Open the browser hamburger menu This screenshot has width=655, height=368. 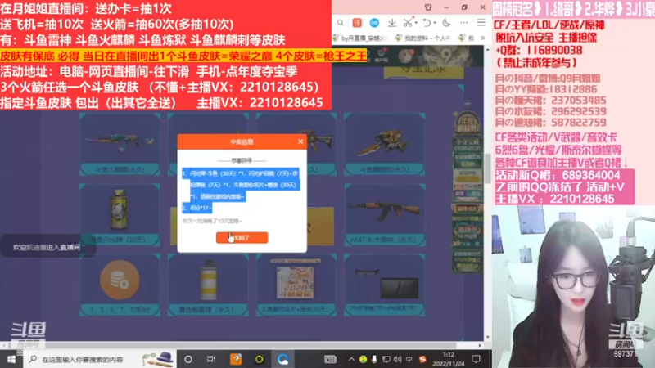[x=481, y=23]
